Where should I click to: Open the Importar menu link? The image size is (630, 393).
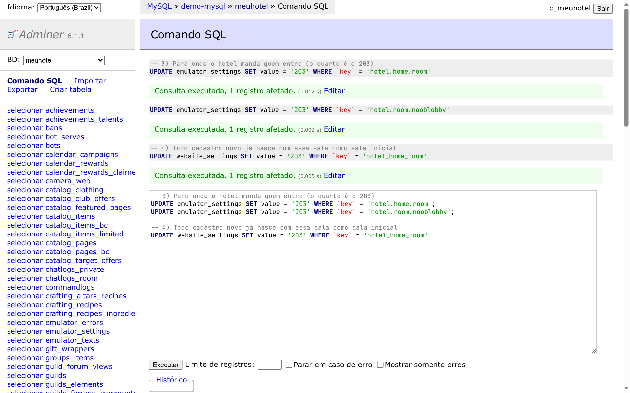tap(90, 81)
